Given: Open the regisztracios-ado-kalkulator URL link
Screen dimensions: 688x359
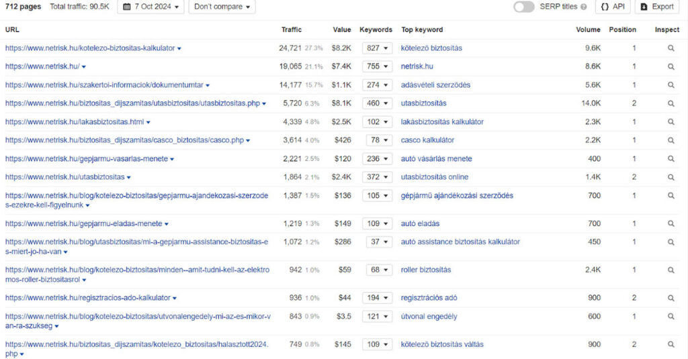Looking at the screenshot, I should click(x=88, y=298).
